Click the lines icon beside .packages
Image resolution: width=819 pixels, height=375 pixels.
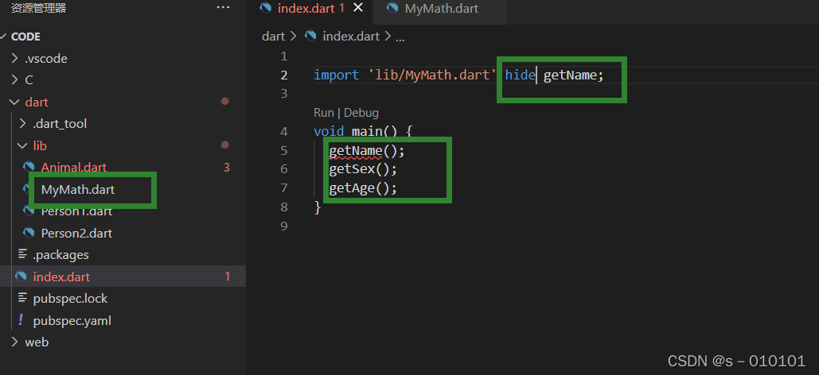(22, 254)
